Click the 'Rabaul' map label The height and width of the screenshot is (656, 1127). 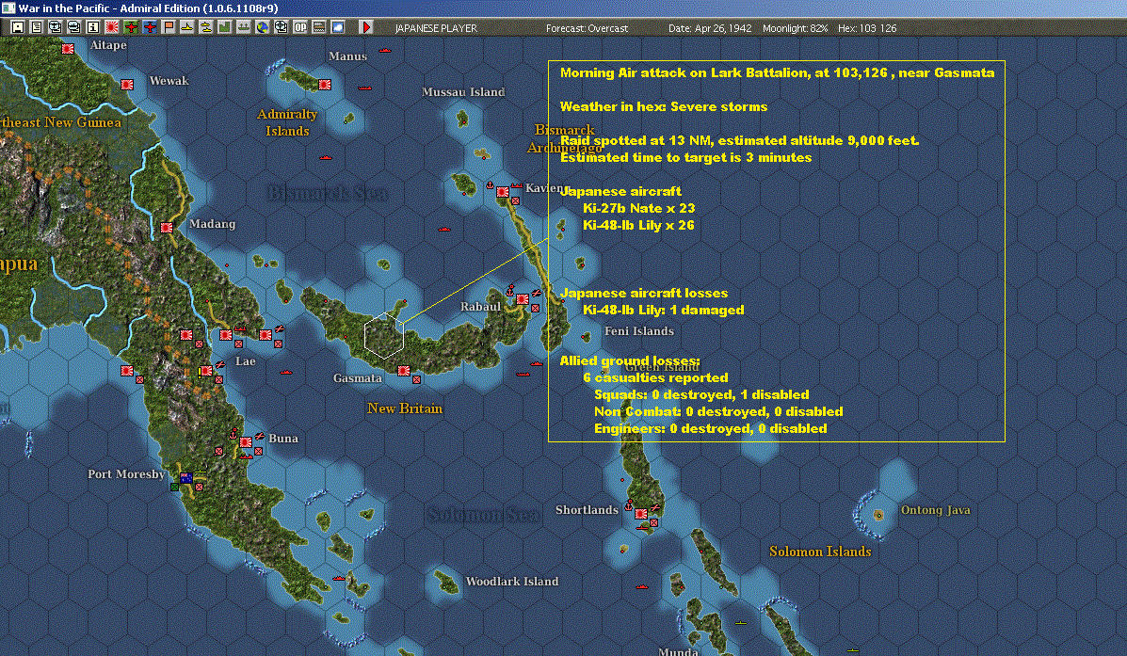[480, 307]
